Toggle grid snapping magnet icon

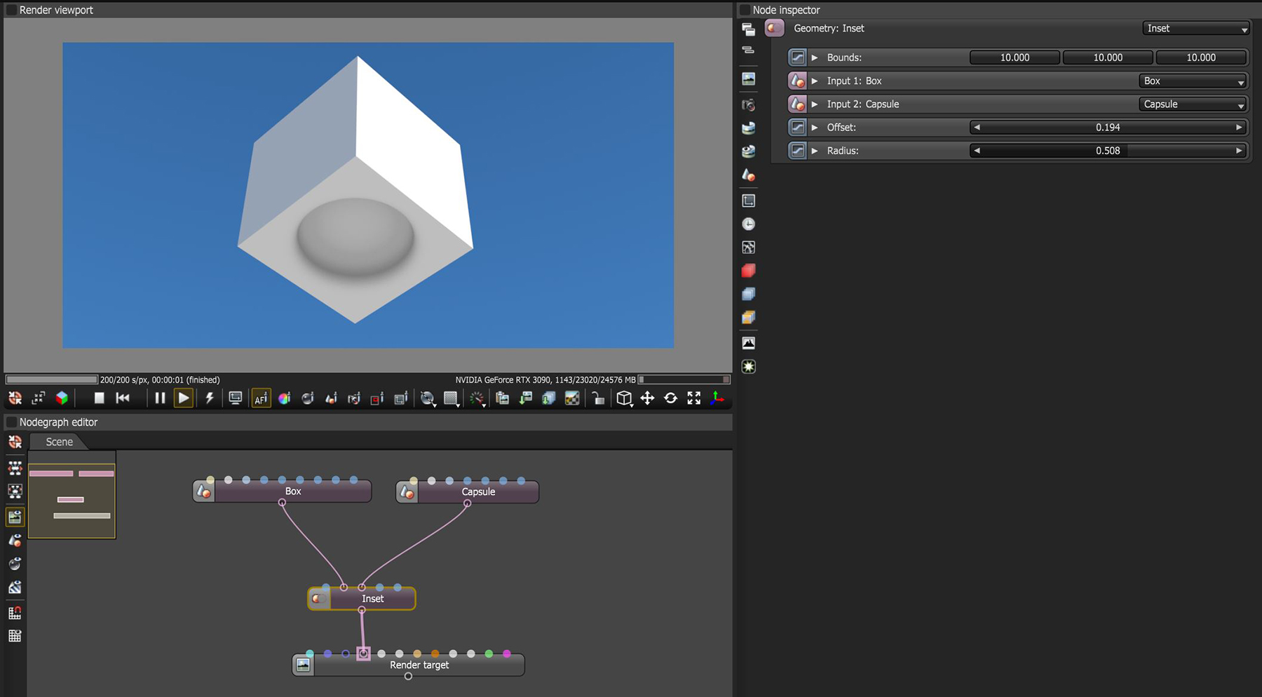tap(15, 613)
